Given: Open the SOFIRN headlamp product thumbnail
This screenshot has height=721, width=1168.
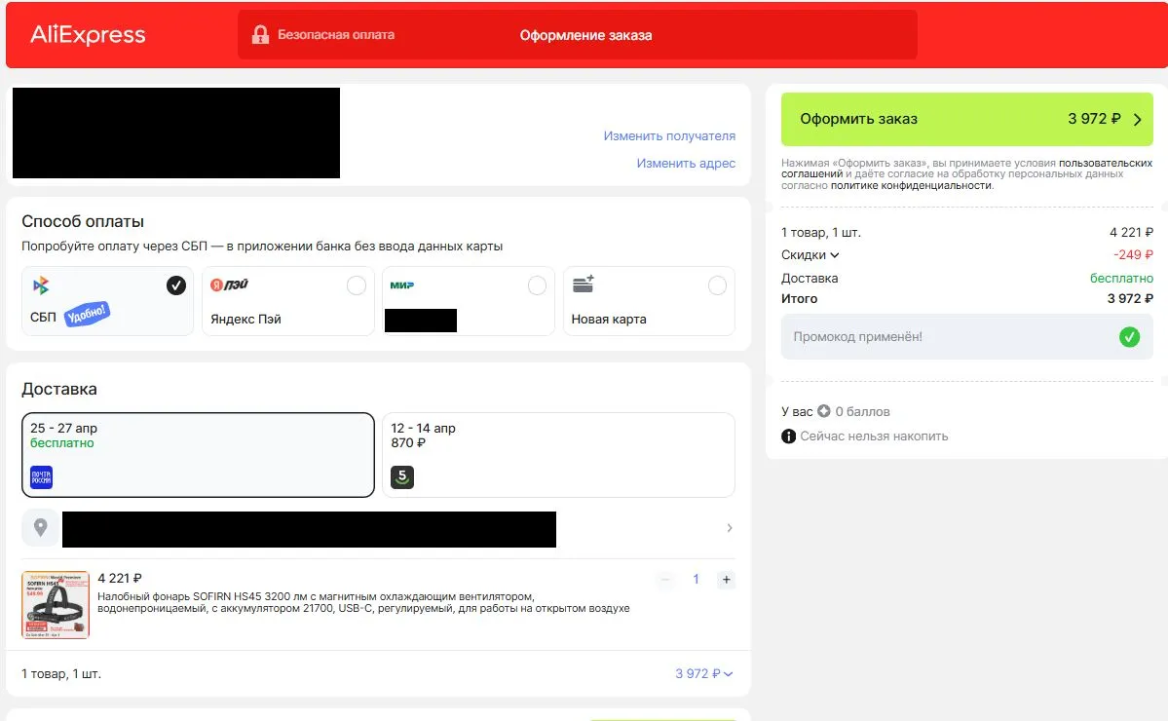Looking at the screenshot, I should [56, 604].
